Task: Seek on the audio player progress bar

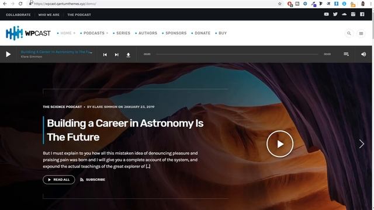Action: [x=237, y=54]
